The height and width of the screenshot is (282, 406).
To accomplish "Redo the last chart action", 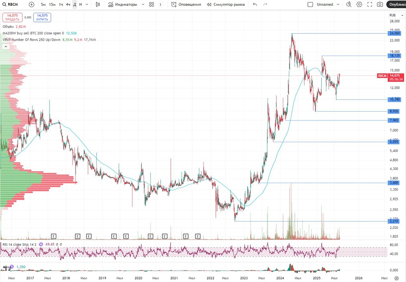I will (x=265, y=4).
